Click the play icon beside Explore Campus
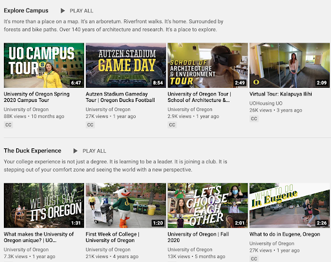 pyautogui.click(x=63, y=10)
